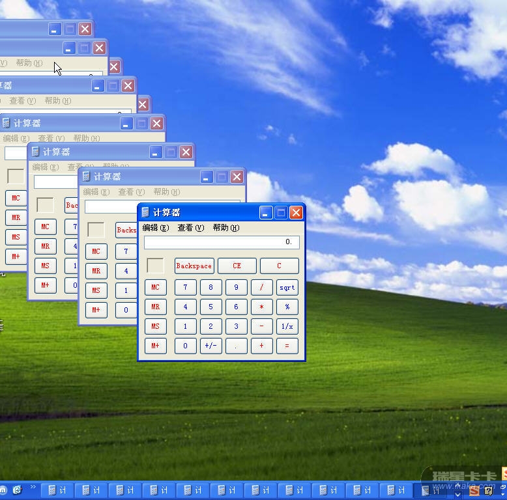Screen dimensions: 507x500
Task: Open 查看(V) menu in calculator directly behind front
Action: 132,192
